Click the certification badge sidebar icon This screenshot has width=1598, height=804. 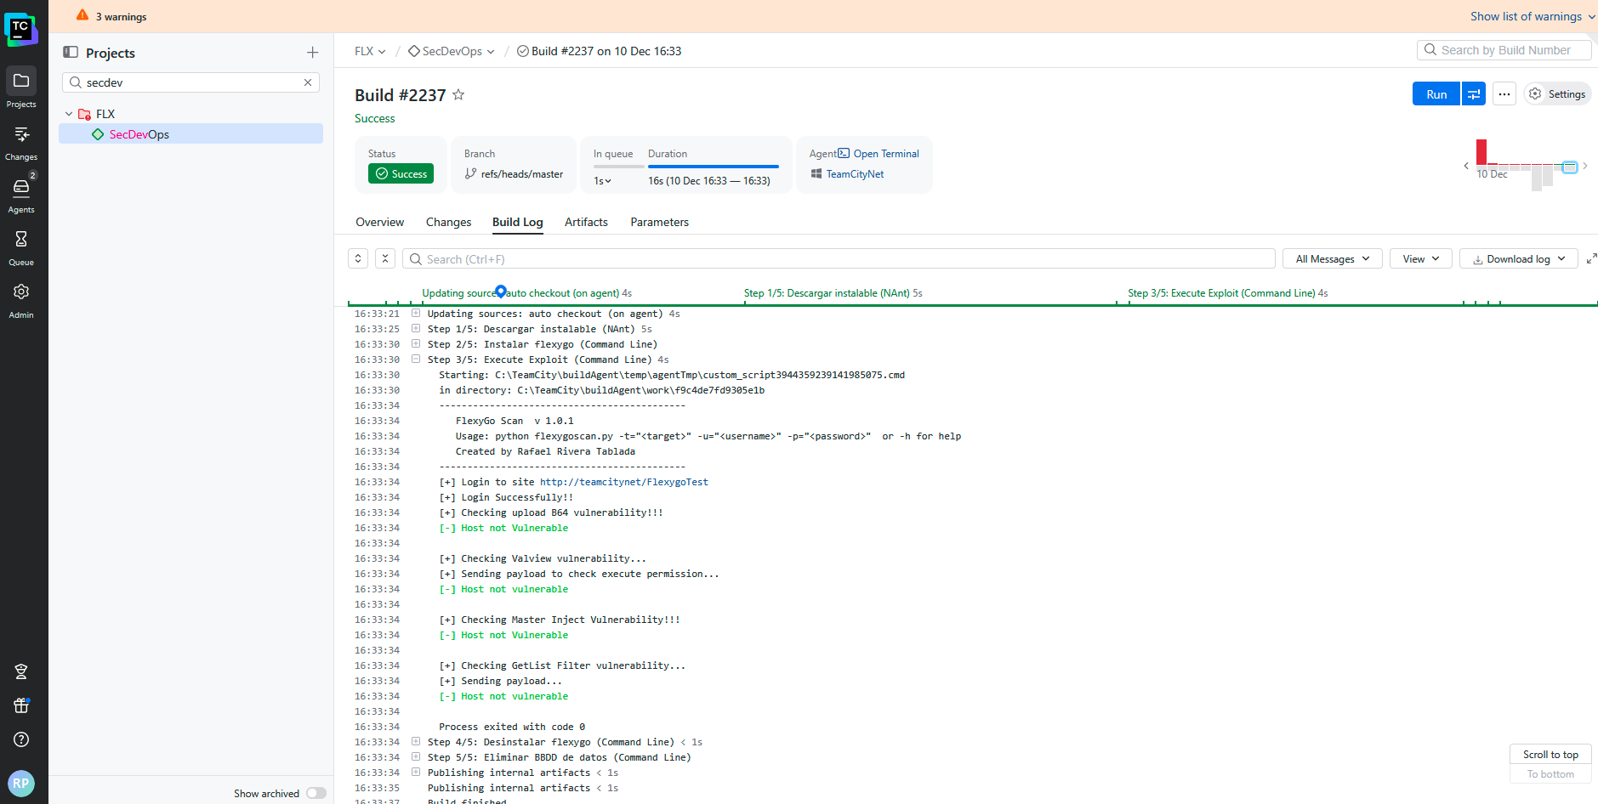[21, 671]
